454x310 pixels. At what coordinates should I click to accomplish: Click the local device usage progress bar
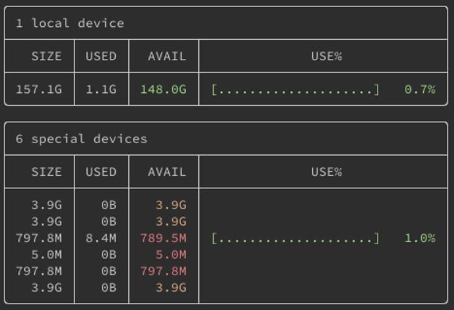click(x=295, y=90)
